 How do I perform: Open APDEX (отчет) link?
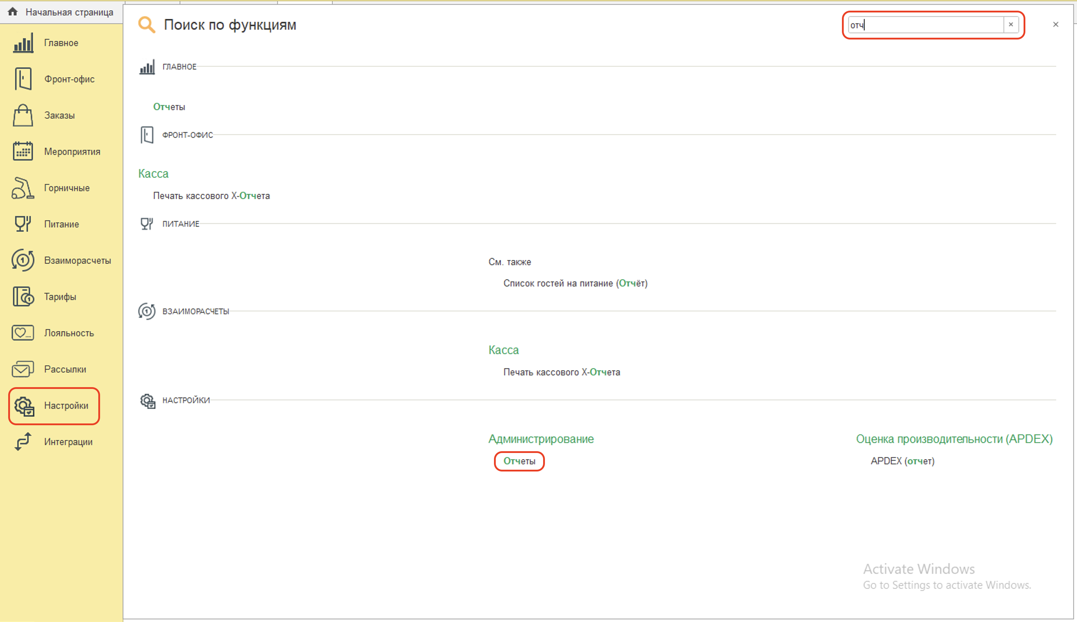coord(902,461)
